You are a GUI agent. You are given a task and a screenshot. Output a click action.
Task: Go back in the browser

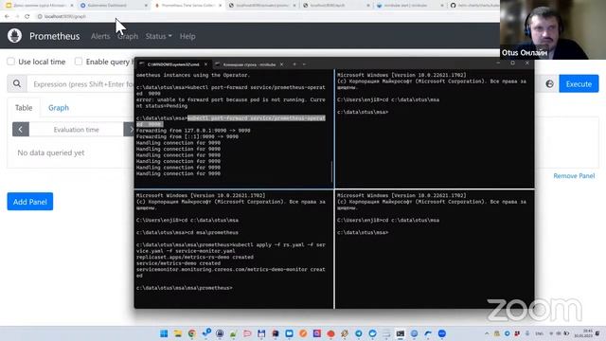(x=7, y=16)
